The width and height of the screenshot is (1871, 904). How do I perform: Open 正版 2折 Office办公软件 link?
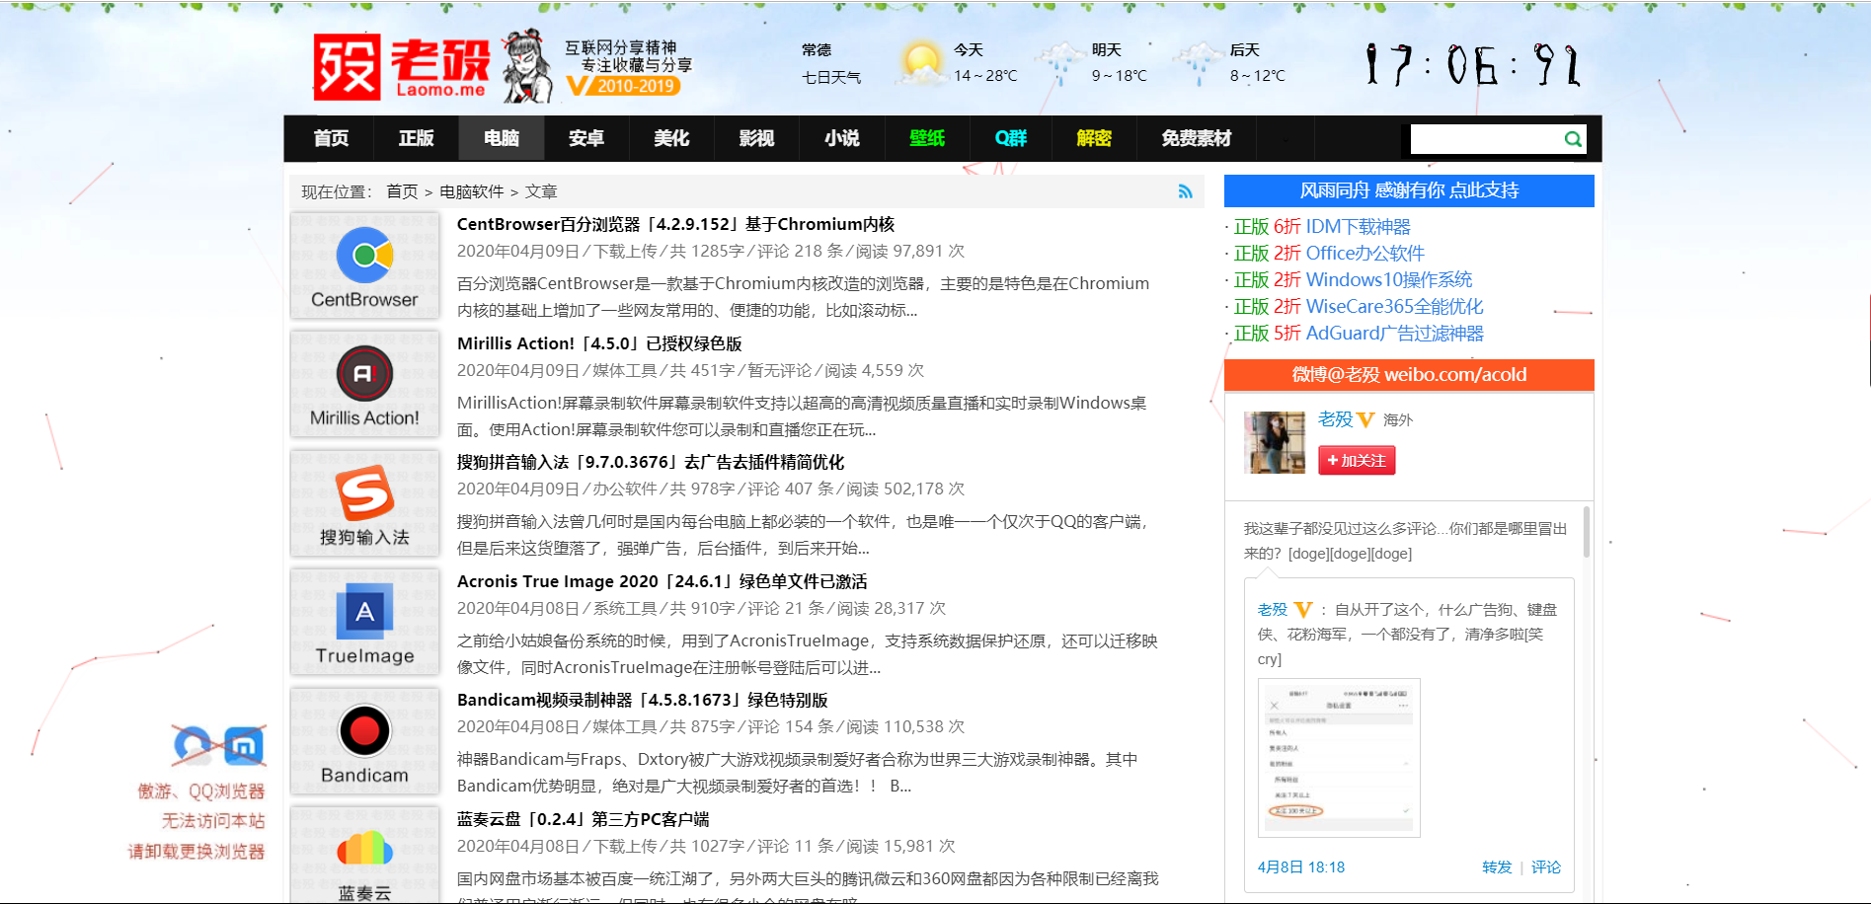[x=1329, y=254]
